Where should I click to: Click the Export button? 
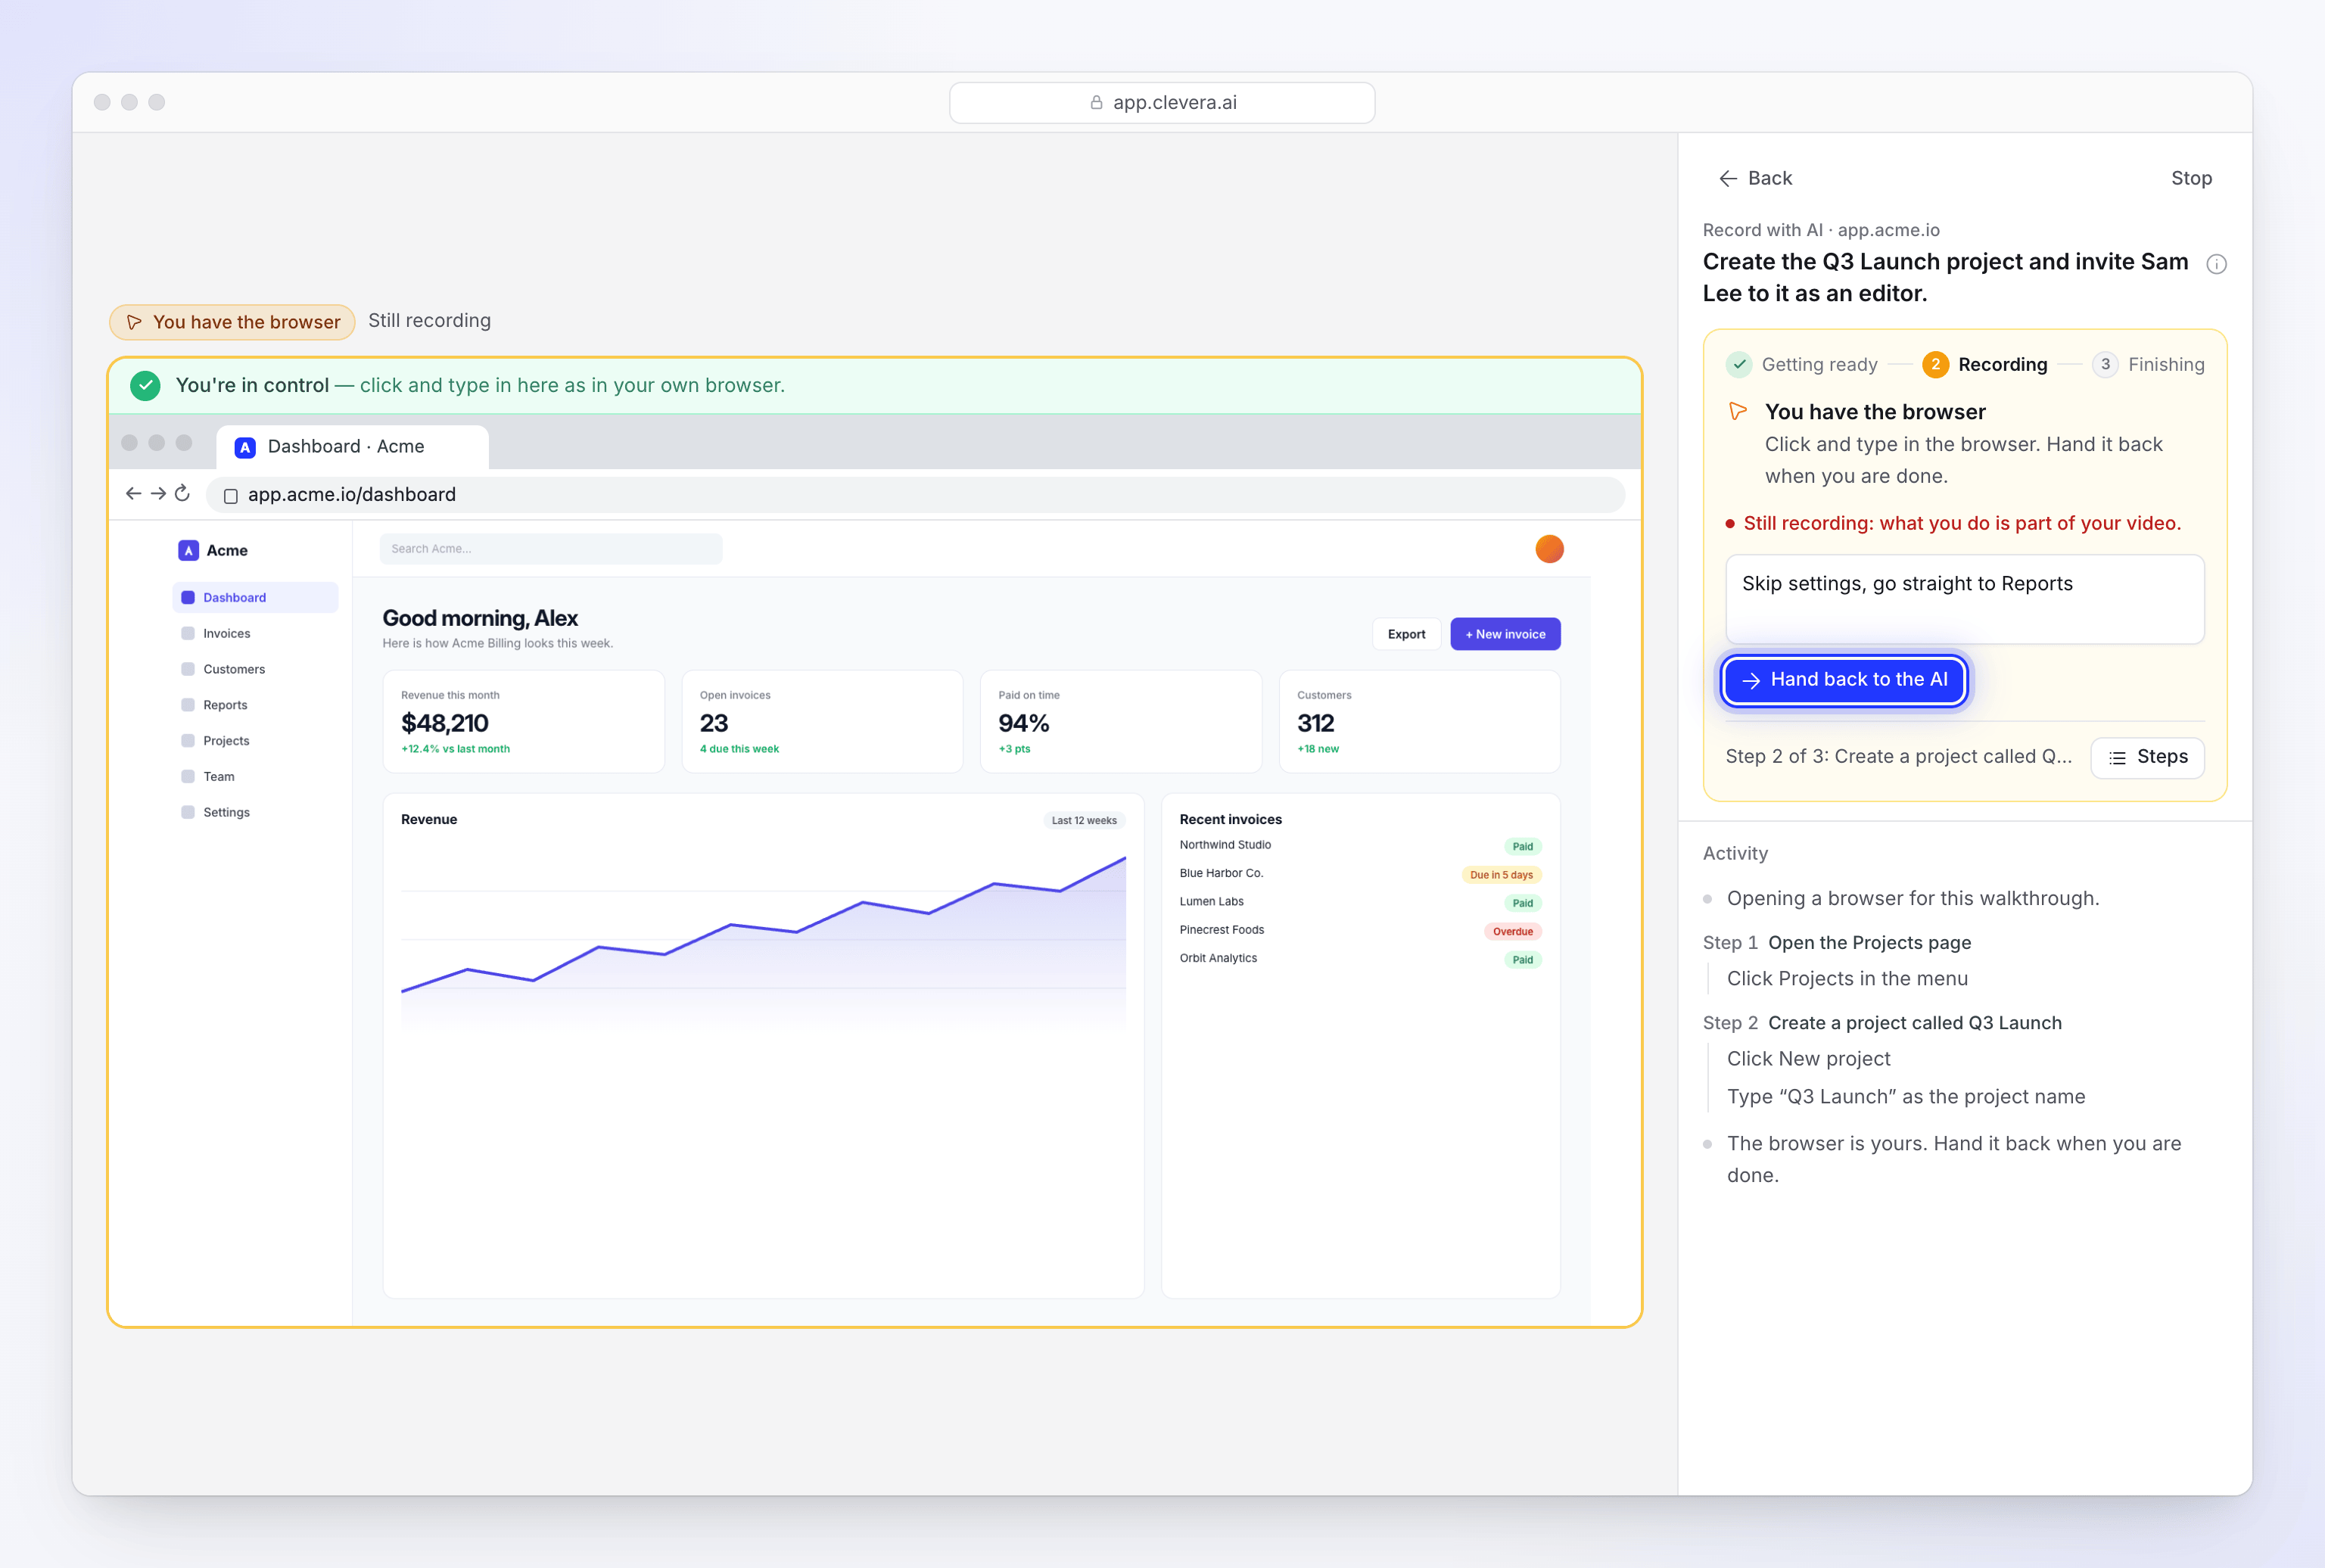pyautogui.click(x=1406, y=634)
